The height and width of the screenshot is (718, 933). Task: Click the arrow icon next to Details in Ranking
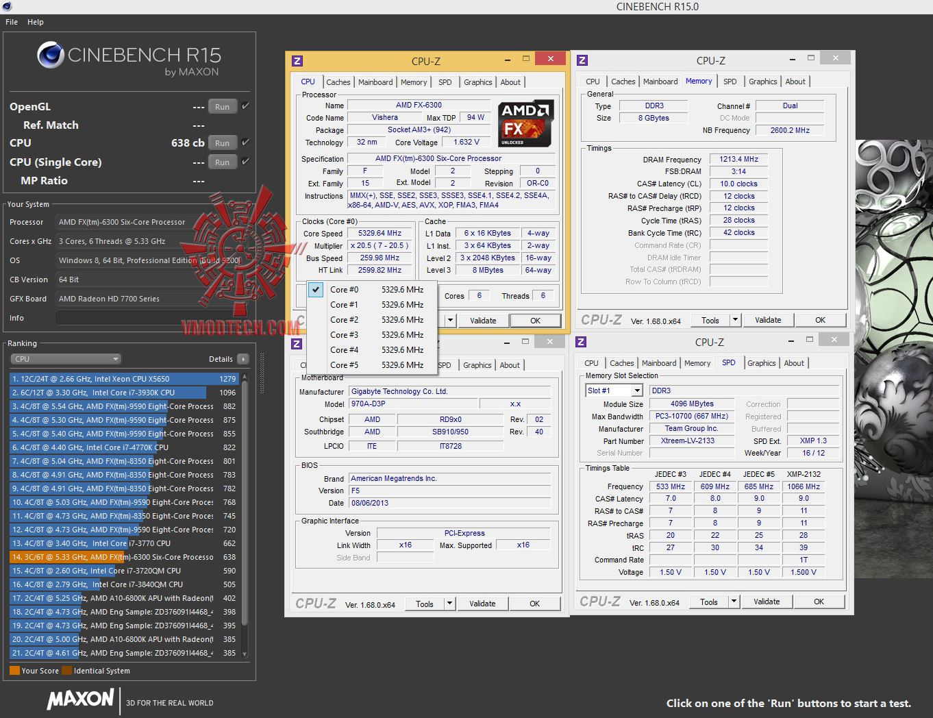[242, 359]
